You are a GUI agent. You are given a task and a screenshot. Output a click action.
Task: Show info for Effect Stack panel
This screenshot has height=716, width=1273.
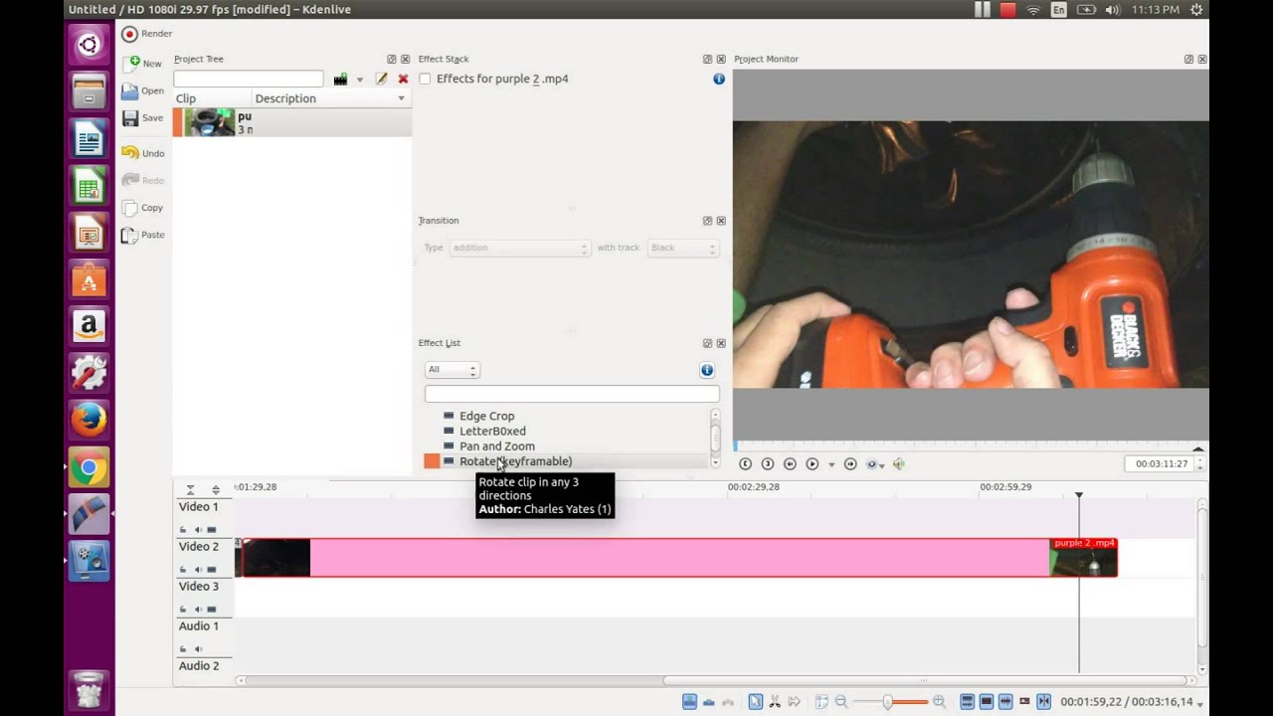(x=719, y=79)
